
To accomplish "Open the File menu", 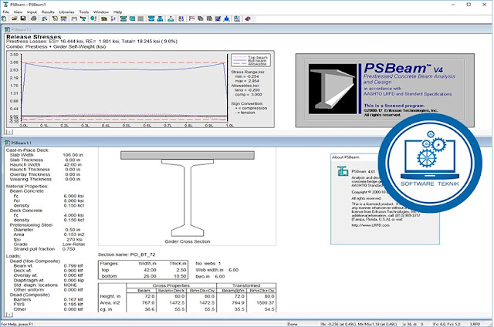I will click(x=5, y=12).
